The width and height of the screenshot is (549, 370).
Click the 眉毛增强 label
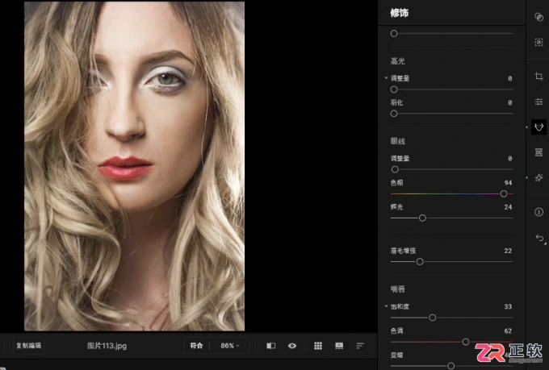tap(403, 251)
